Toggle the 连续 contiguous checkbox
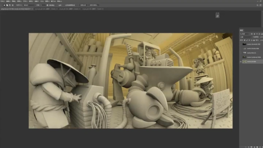263x148 pixels. coord(57,5)
